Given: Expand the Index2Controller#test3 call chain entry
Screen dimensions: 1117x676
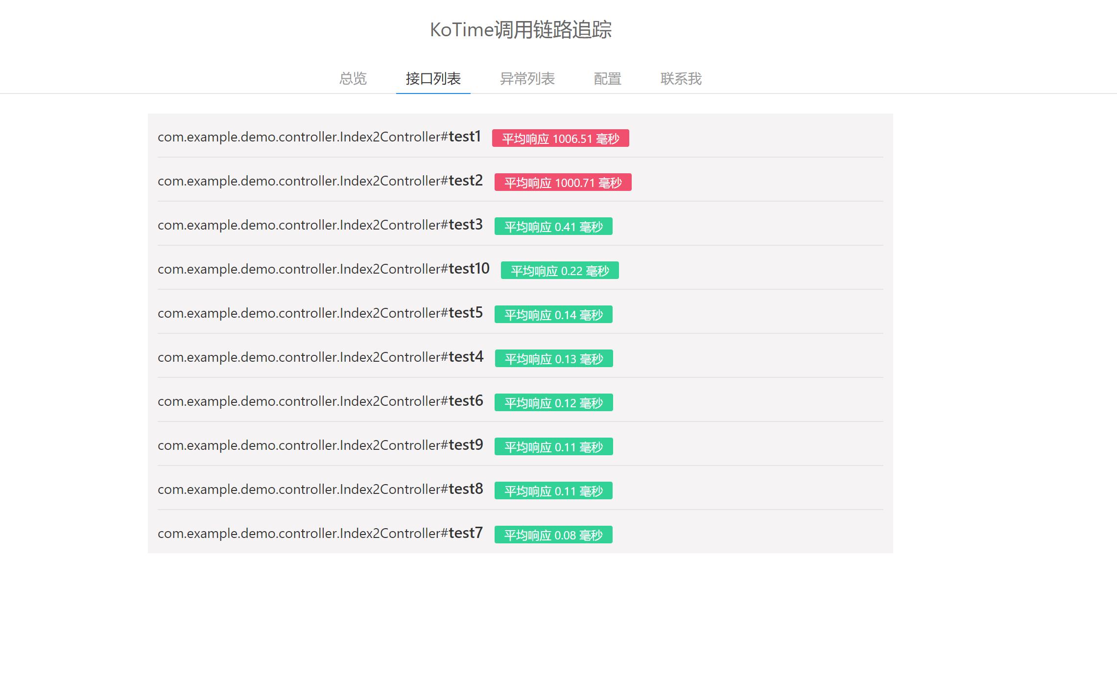Looking at the screenshot, I should tap(320, 225).
